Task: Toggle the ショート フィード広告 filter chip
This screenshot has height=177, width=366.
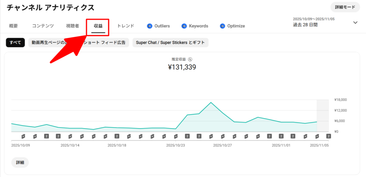Action: [107, 42]
